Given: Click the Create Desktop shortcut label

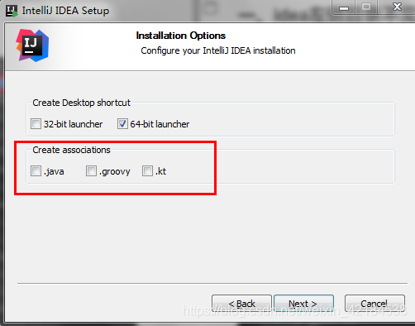Looking at the screenshot, I should coord(81,103).
